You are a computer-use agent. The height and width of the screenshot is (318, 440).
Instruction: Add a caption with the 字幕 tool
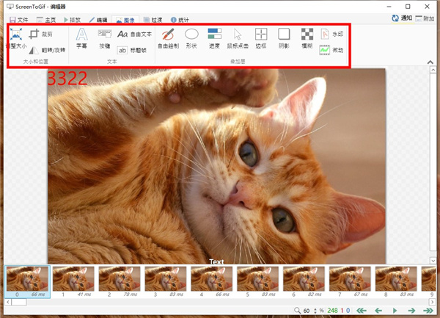coord(81,37)
